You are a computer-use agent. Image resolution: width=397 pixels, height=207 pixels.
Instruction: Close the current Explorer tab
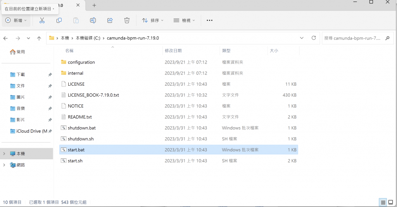click(x=78, y=5)
